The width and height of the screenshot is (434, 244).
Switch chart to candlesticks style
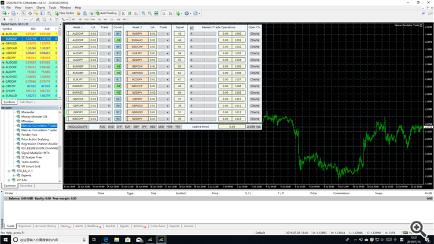[x=130, y=13]
